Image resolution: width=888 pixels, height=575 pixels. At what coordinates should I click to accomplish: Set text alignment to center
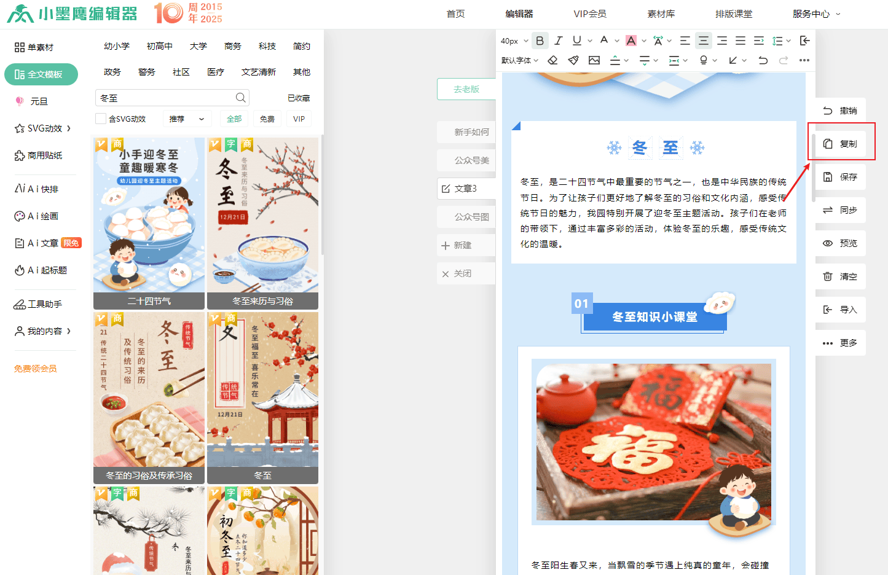pos(704,41)
